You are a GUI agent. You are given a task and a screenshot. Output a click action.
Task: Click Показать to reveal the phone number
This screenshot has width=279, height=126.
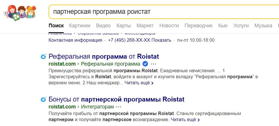[x=161, y=40]
